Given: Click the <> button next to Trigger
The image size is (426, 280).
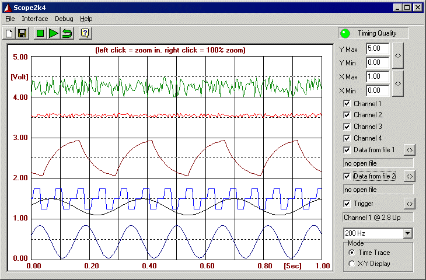Looking at the screenshot, I should 410,204.
